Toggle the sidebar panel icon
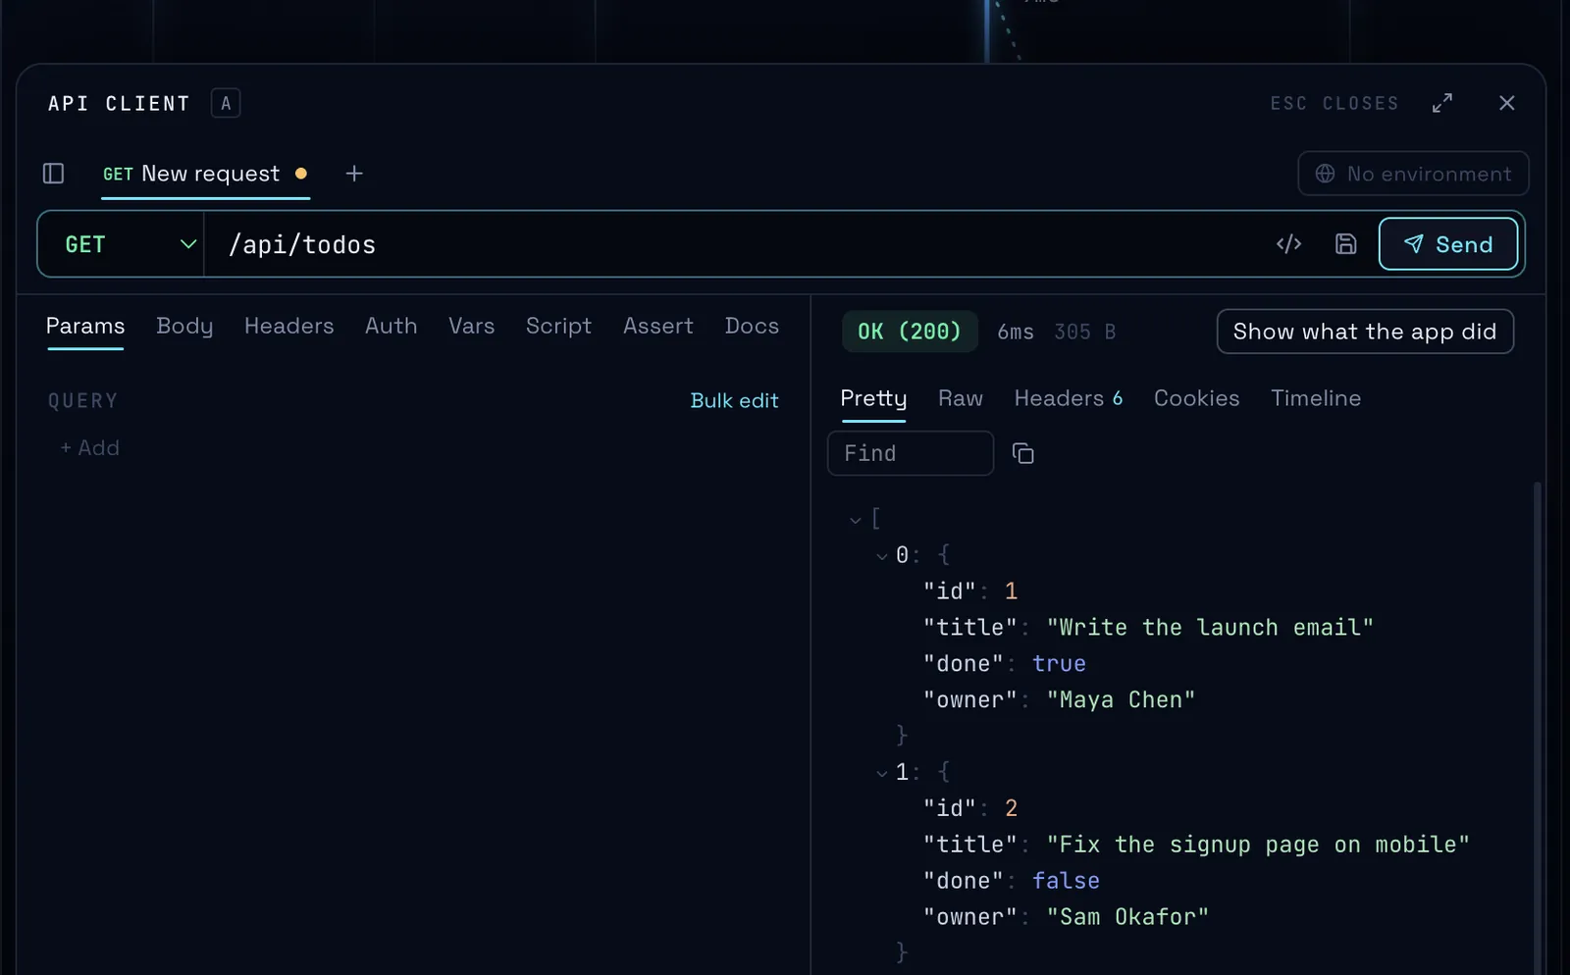Screen dimensions: 1570x975 coord(54,174)
